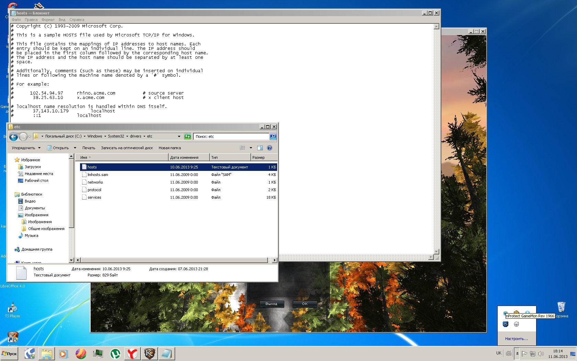Open Файл menu in Notepad
Viewport: 577px width, 361px height.
pyautogui.click(x=16, y=20)
